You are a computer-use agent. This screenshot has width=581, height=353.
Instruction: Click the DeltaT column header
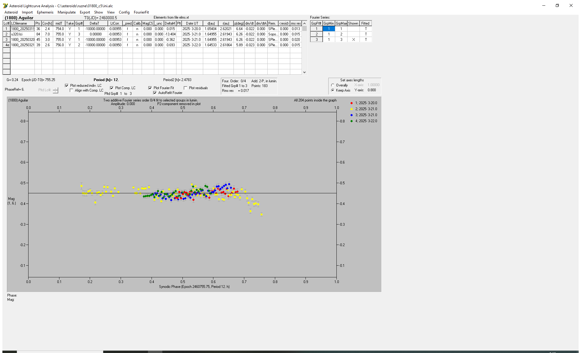pyautogui.click(x=95, y=23)
